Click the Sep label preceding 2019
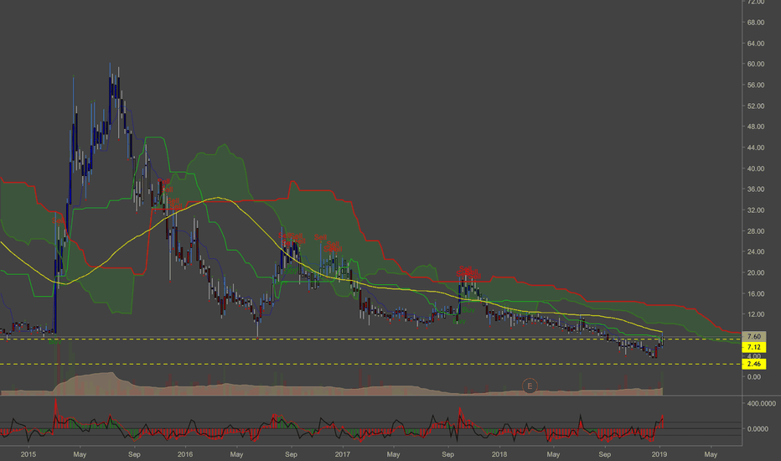This screenshot has height=461, width=781. click(604, 454)
